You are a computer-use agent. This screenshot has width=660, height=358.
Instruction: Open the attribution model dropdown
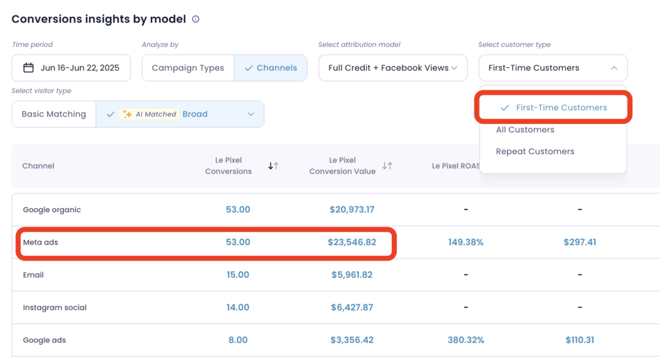(x=393, y=68)
